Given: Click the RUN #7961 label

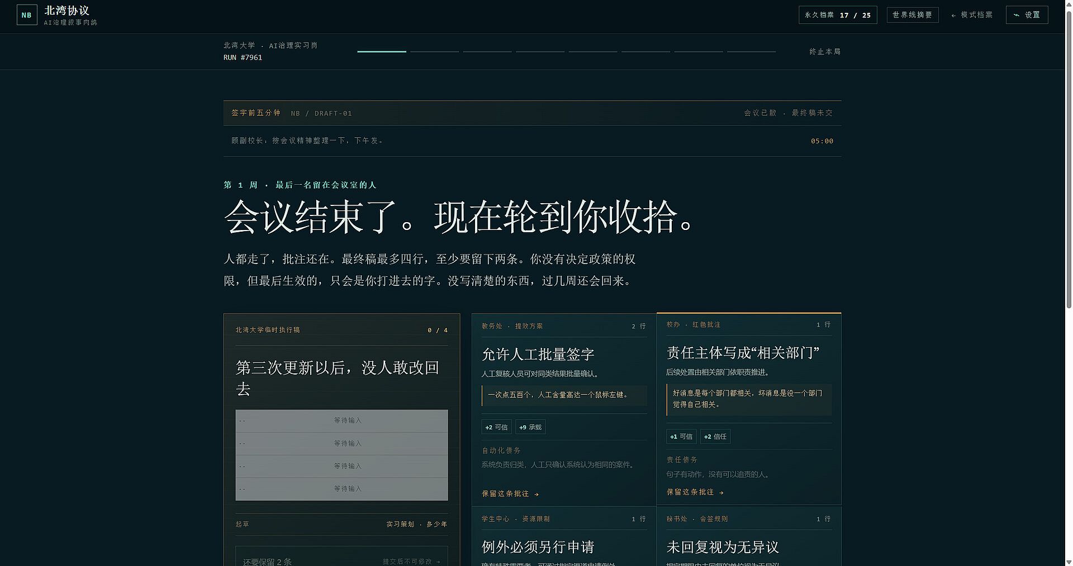Looking at the screenshot, I should [243, 57].
